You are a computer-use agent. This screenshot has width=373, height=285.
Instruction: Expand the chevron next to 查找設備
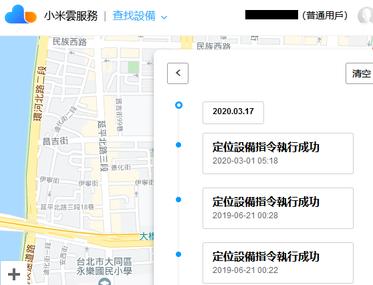pos(164,17)
